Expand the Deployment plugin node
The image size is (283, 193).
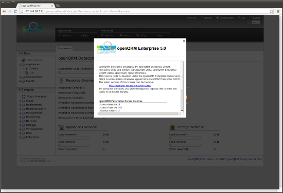click(x=20, y=105)
